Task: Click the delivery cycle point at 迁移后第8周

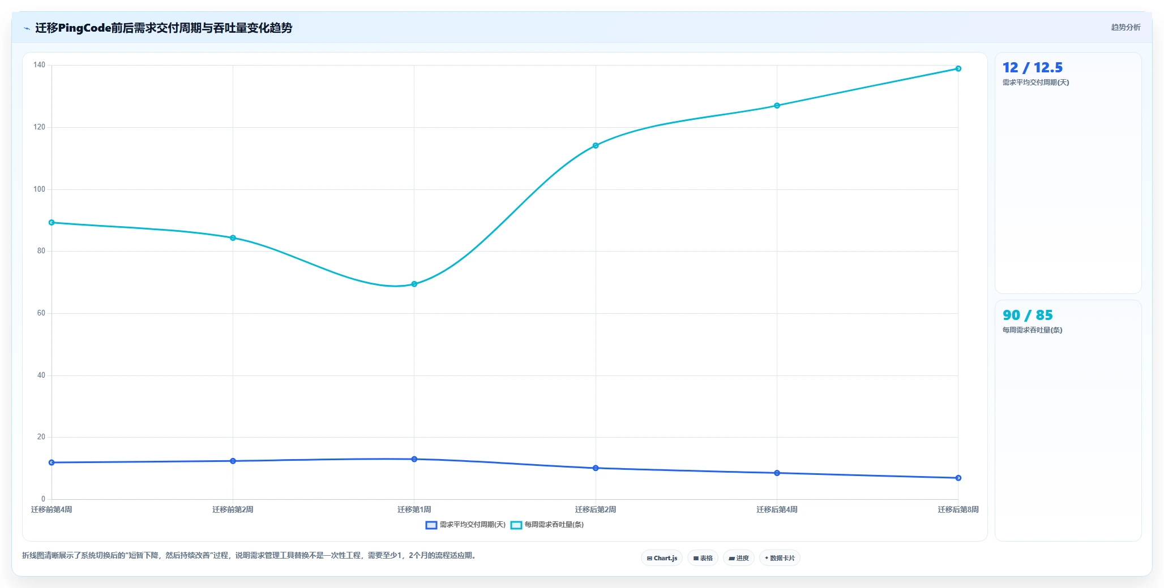Action: 958,478
